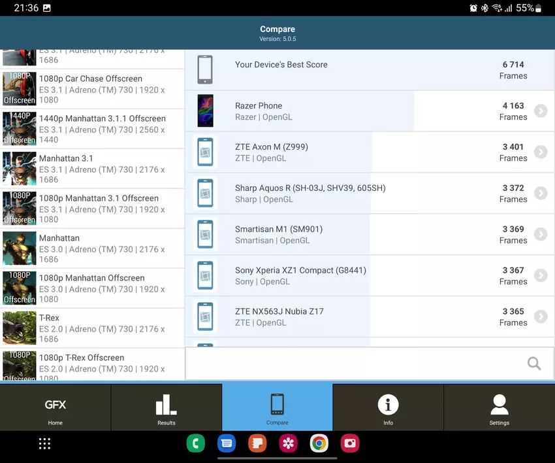Expand ZTE Axon M details arrow
The height and width of the screenshot is (463, 555).
pyautogui.click(x=540, y=152)
